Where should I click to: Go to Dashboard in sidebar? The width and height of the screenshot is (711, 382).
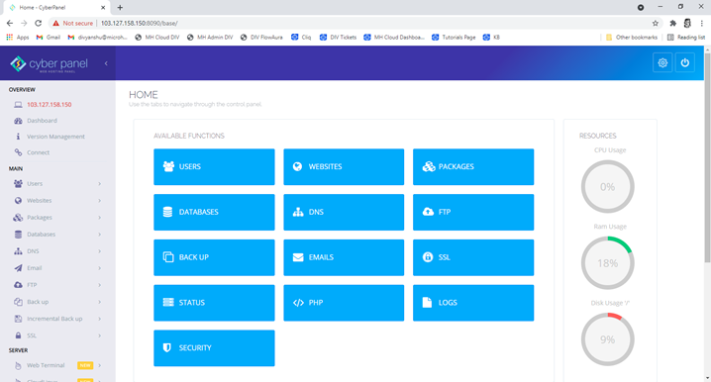coord(42,121)
